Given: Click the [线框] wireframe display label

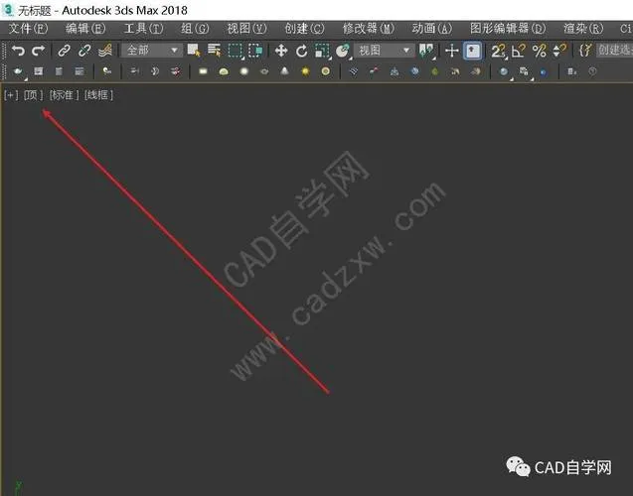Looking at the screenshot, I should point(98,95).
